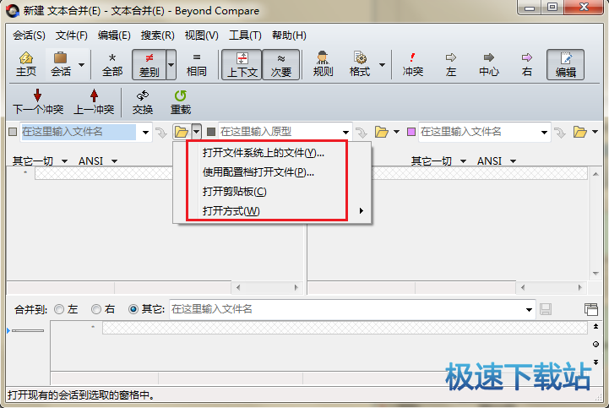
Task: Open the 主页 home toolbar button
Action: 26,64
